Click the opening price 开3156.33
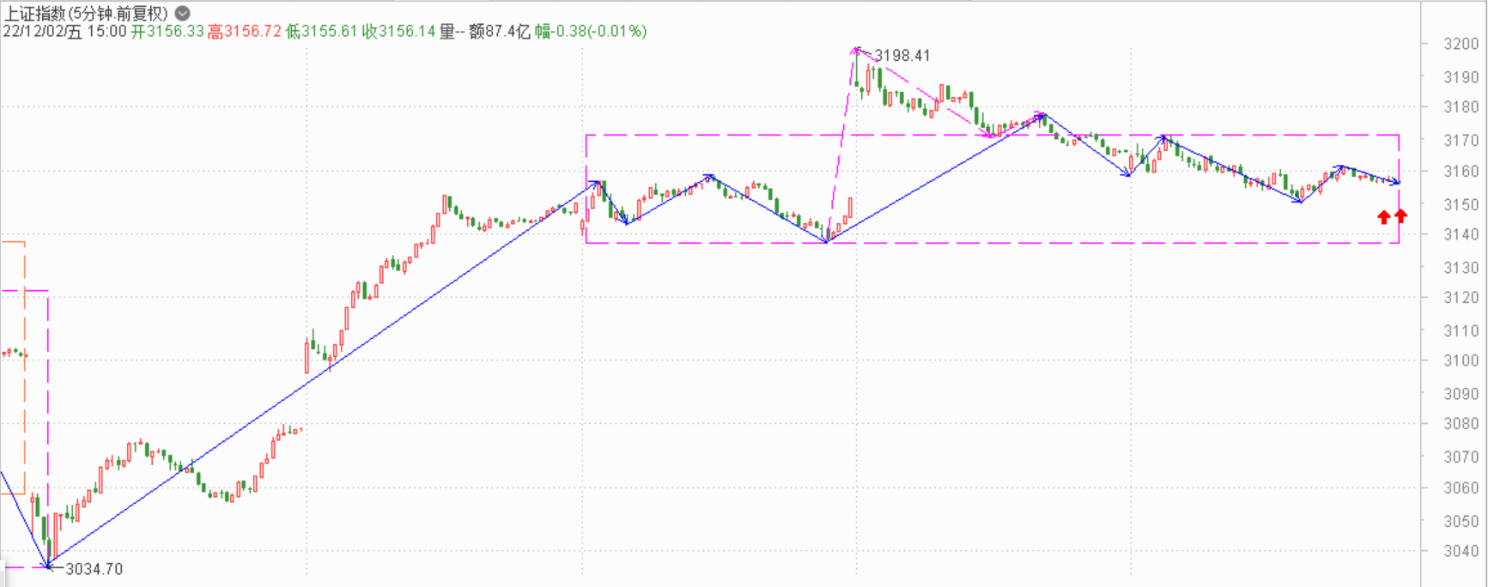 (167, 32)
